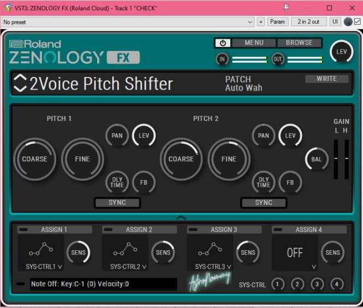
Task: Click the IN level meter
Action: click(x=249, y=60)
